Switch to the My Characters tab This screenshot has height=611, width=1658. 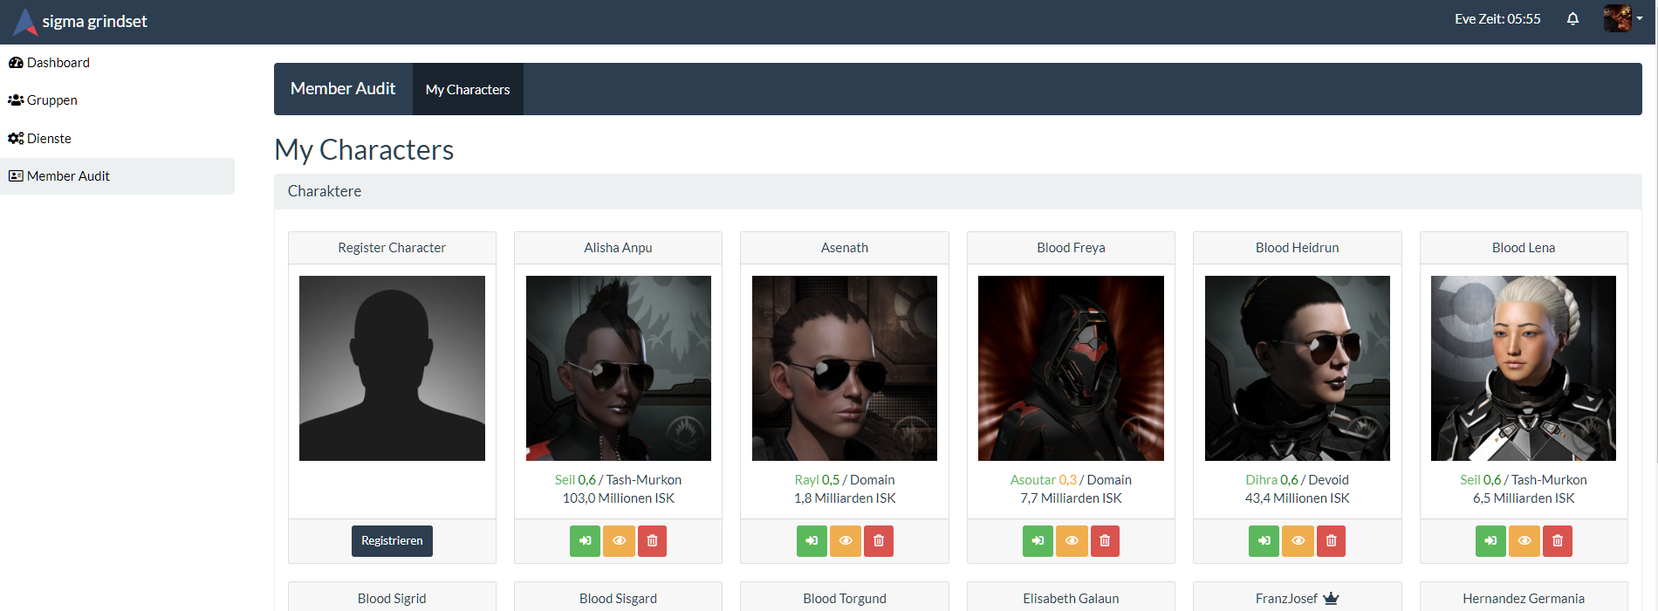tap(468, 89)
